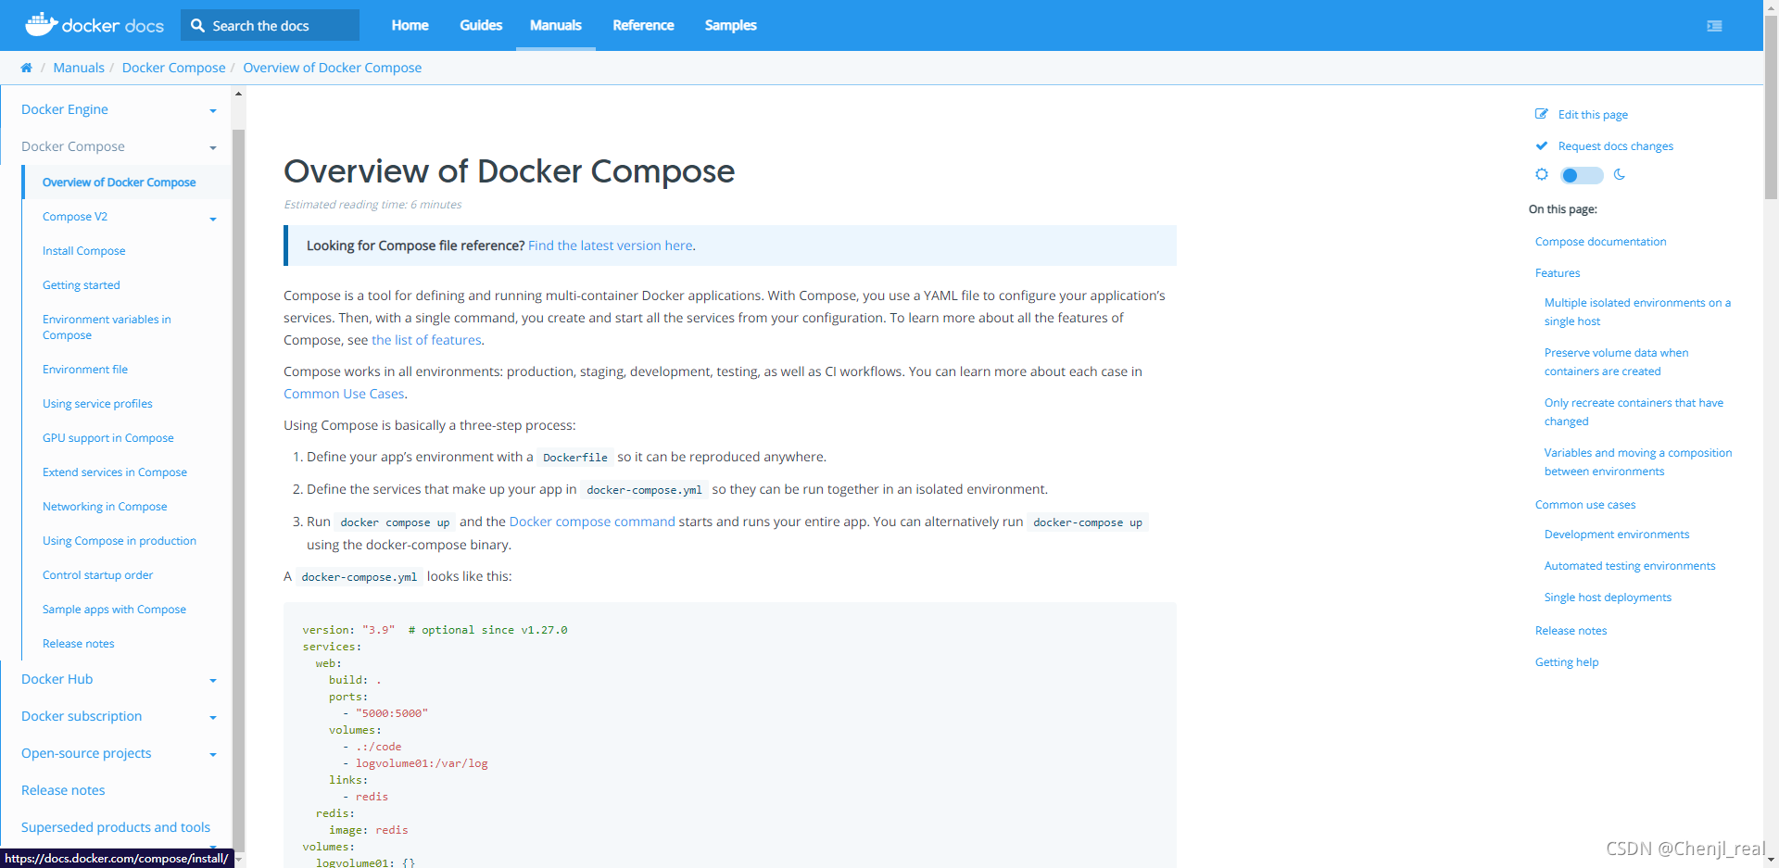Click the Search the docs field
This screenshot has width=1779, height=868.
(270, 25)
